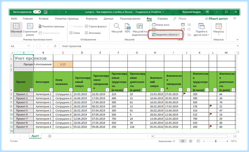The height and width of the screenshot is (152, 249).
Task: Open the Категория column filter dropdown
Action: click(x=51, y=90)
